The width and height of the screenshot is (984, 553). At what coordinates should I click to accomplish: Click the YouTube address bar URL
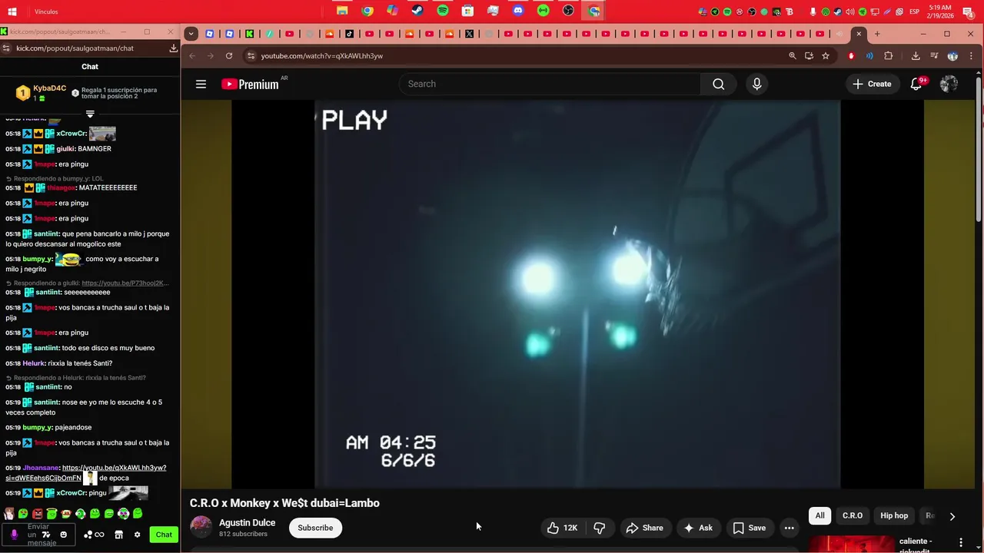(x=321, y=56)
